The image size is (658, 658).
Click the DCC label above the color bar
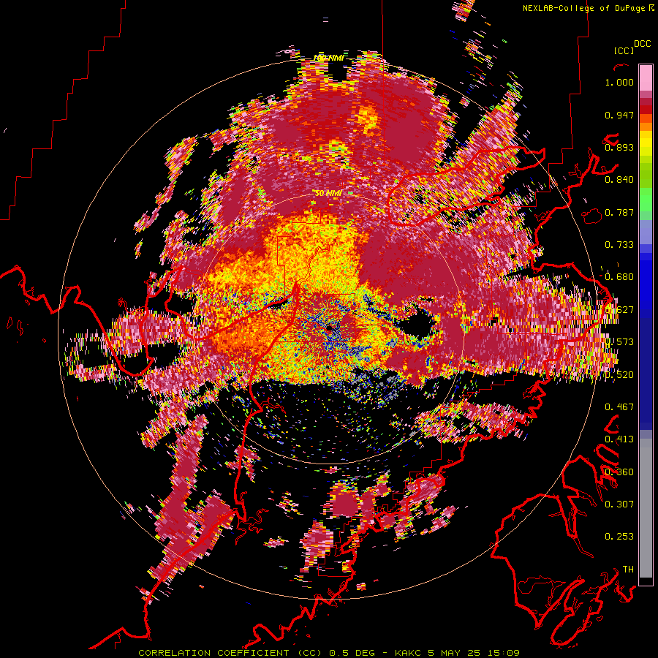(642, 44)
